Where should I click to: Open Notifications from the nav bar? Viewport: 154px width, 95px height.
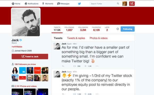(31, 4)
